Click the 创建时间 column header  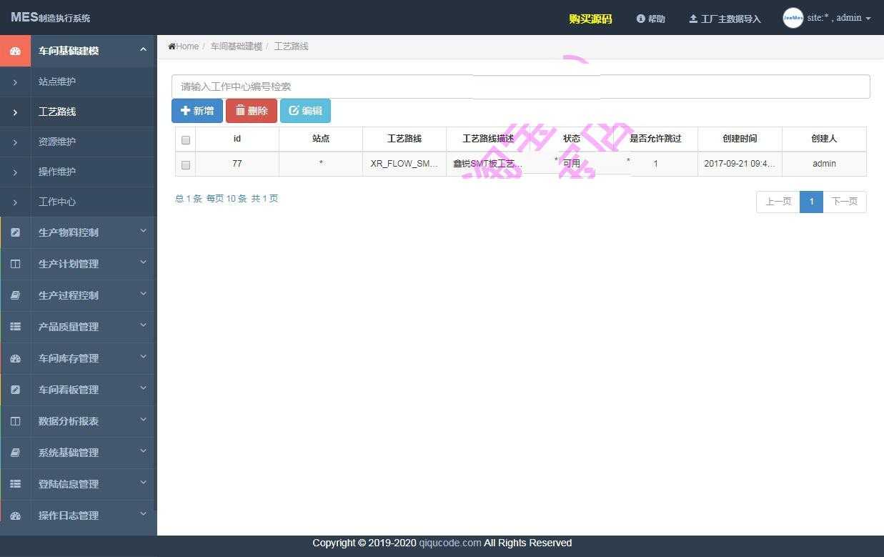(740, 139)
